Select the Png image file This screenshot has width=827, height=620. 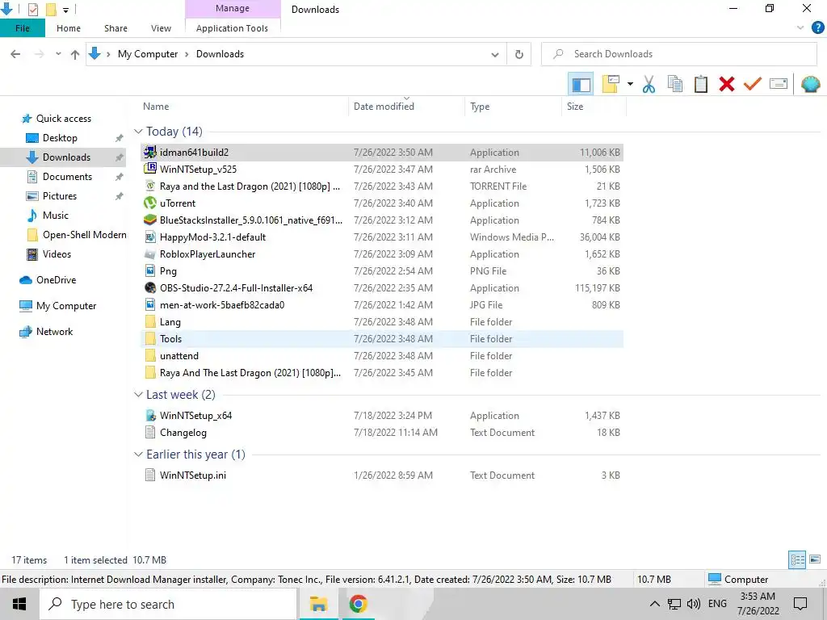pyautogui.click(x=382, y=271)
